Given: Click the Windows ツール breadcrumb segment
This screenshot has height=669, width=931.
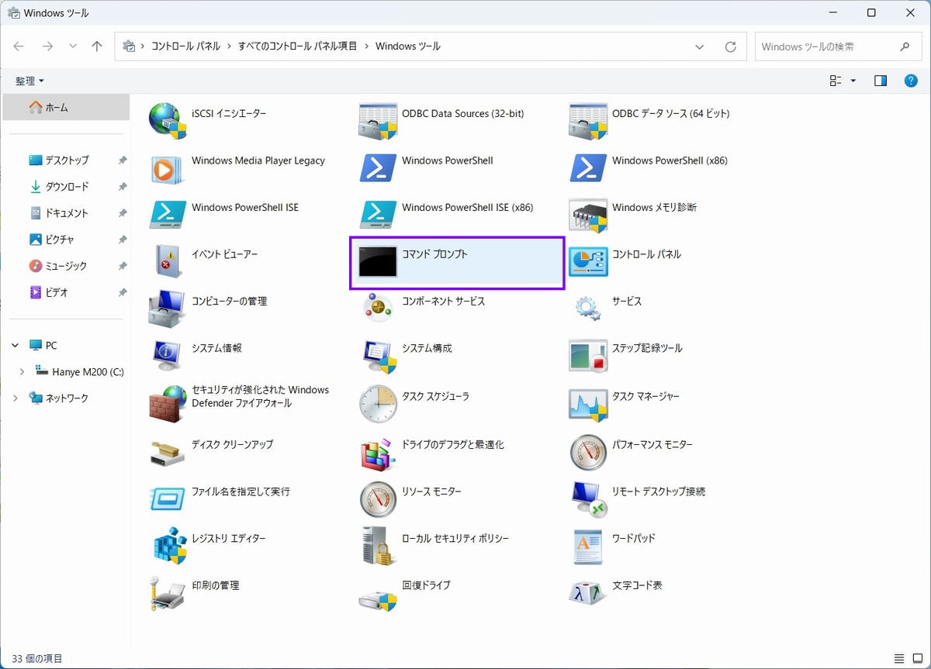Looking at the screenshot, I should click(407, 47).
